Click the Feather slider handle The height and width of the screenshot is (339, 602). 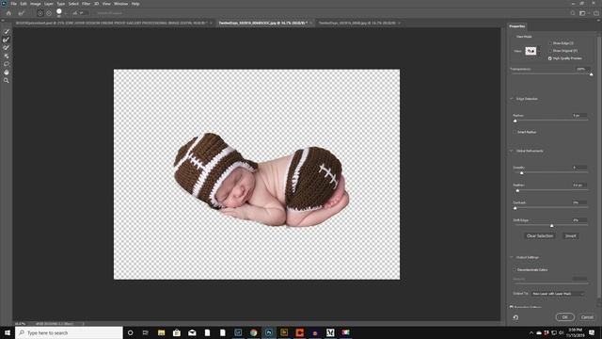point(517,190)
